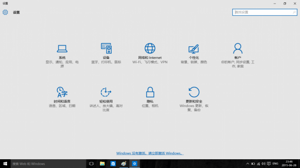Restore down the Settings window
Viewport: 300px width, 168px height.
point(285,3)
